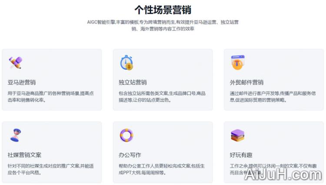Click the subtitle starting with AIGC智能引擎

[x=163, y=25]
